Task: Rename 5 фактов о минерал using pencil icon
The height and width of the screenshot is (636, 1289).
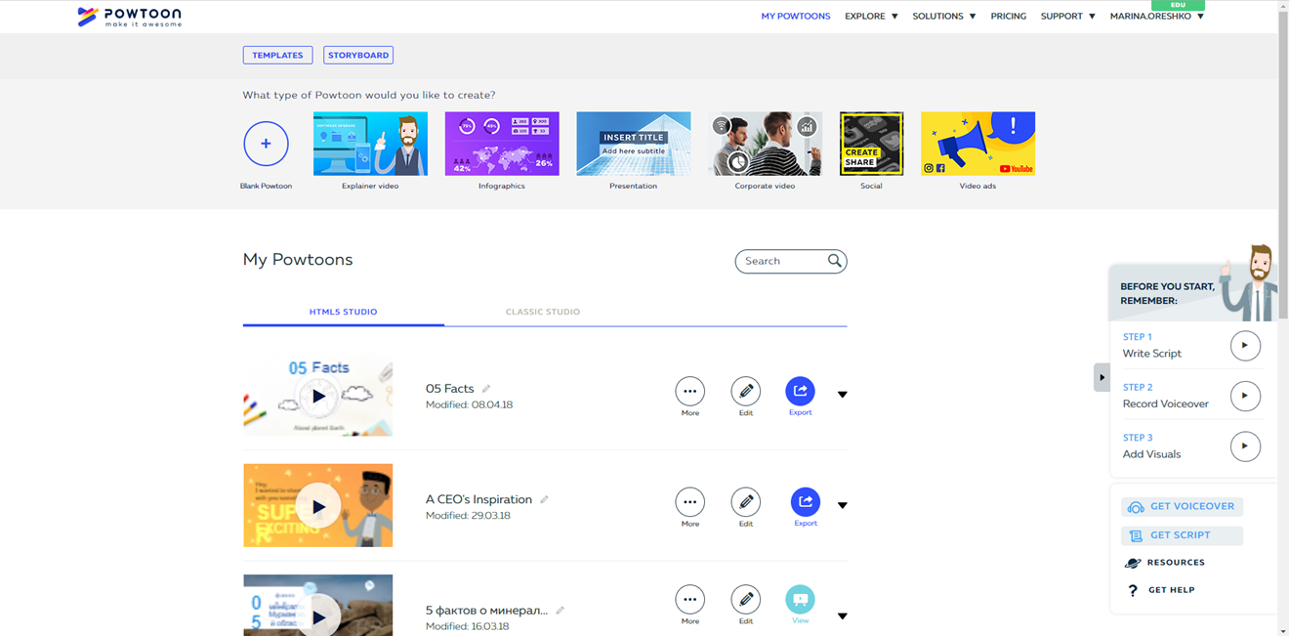Action: (x=560, y=611)
